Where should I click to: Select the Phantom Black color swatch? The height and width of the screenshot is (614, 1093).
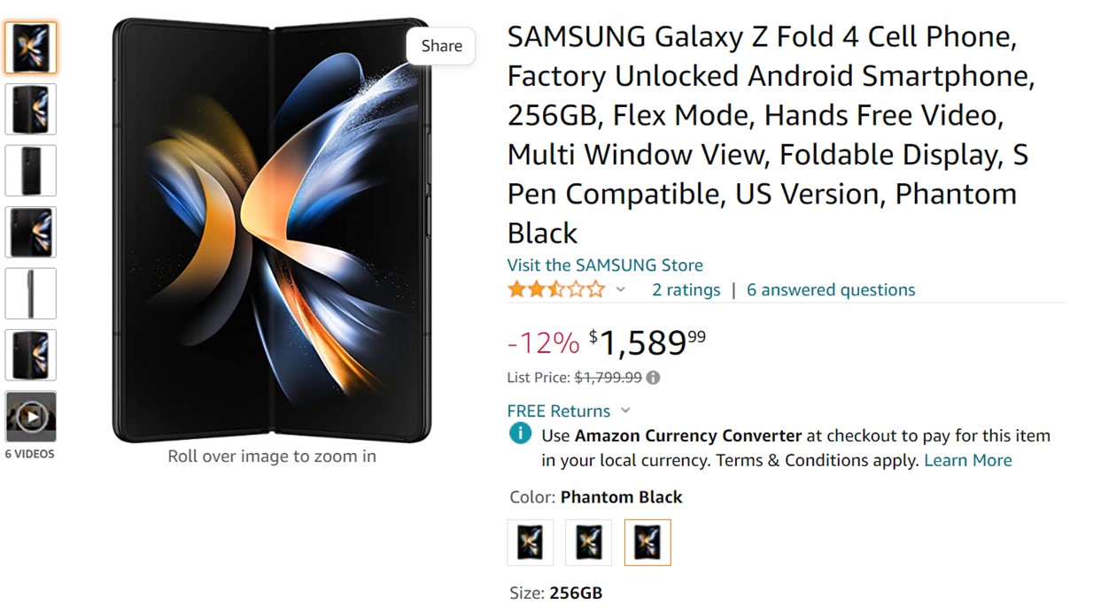647,542
